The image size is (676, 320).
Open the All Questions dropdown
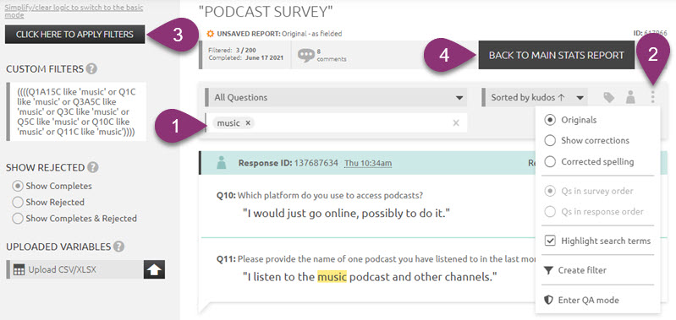pos(336,97)
